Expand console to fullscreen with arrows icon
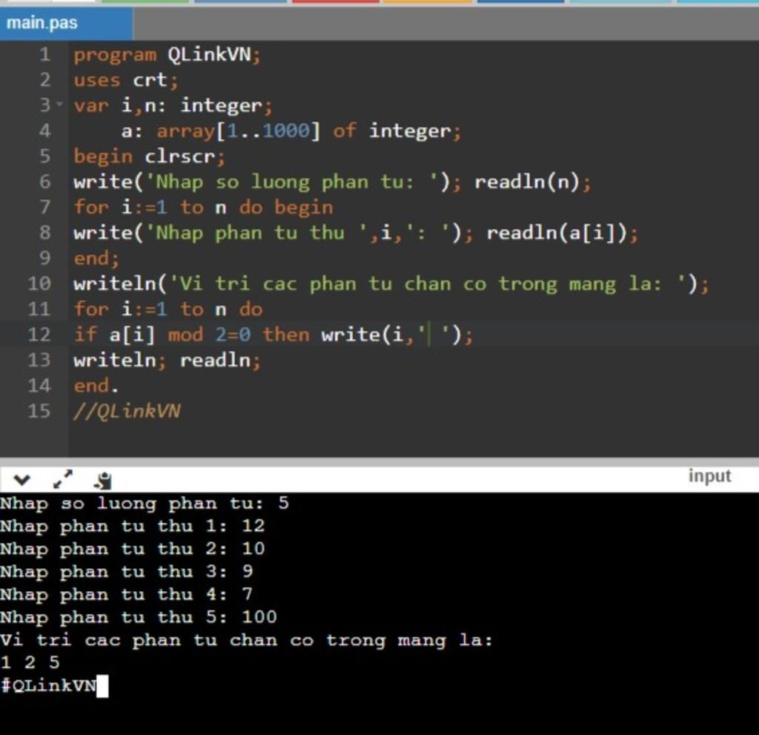The height and width of the screenshot is (735, 759). [63, 479]
